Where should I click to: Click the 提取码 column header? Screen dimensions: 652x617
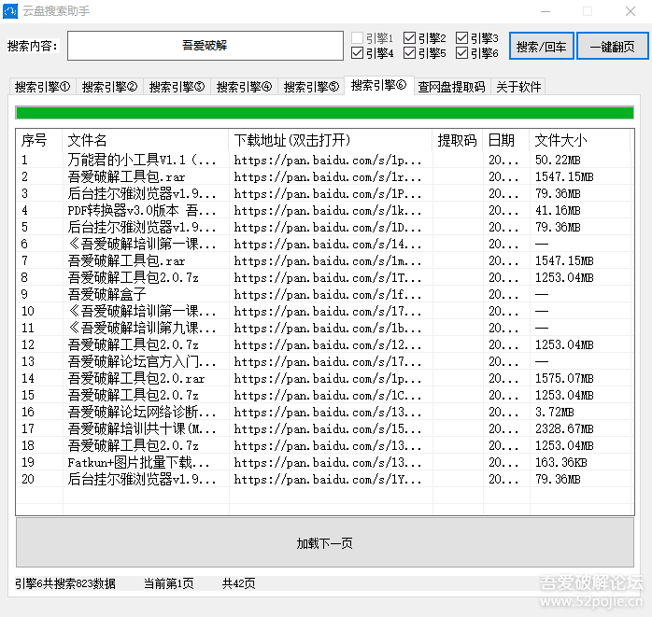tap(458, 140)
